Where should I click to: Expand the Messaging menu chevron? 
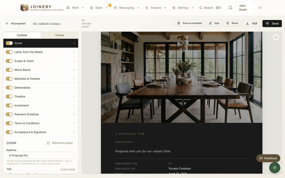[138, 8]
